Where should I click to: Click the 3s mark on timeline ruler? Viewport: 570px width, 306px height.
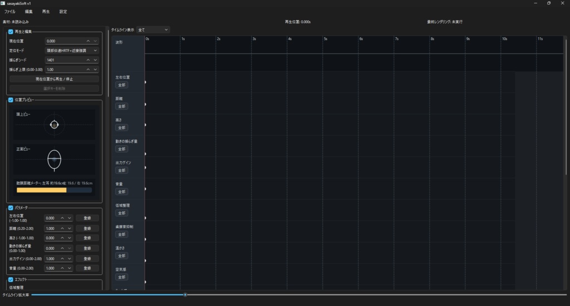click(254, 39)
